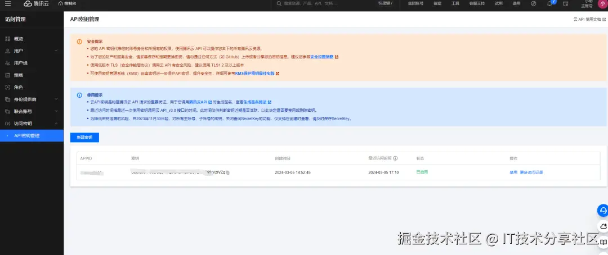Click the 创建时间 column header
608x255 pixels.
coord(282,158)
